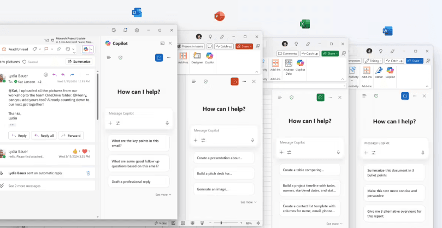Open Share dropdown in Excel window

tap(330, 53)
